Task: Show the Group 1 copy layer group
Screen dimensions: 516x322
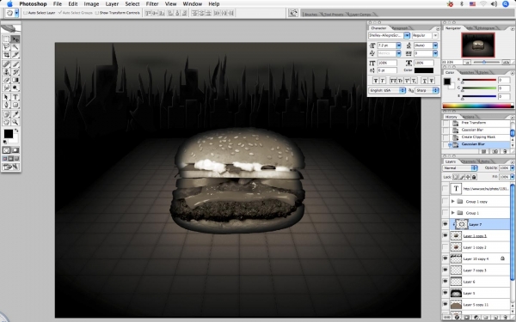Action: 445,201
